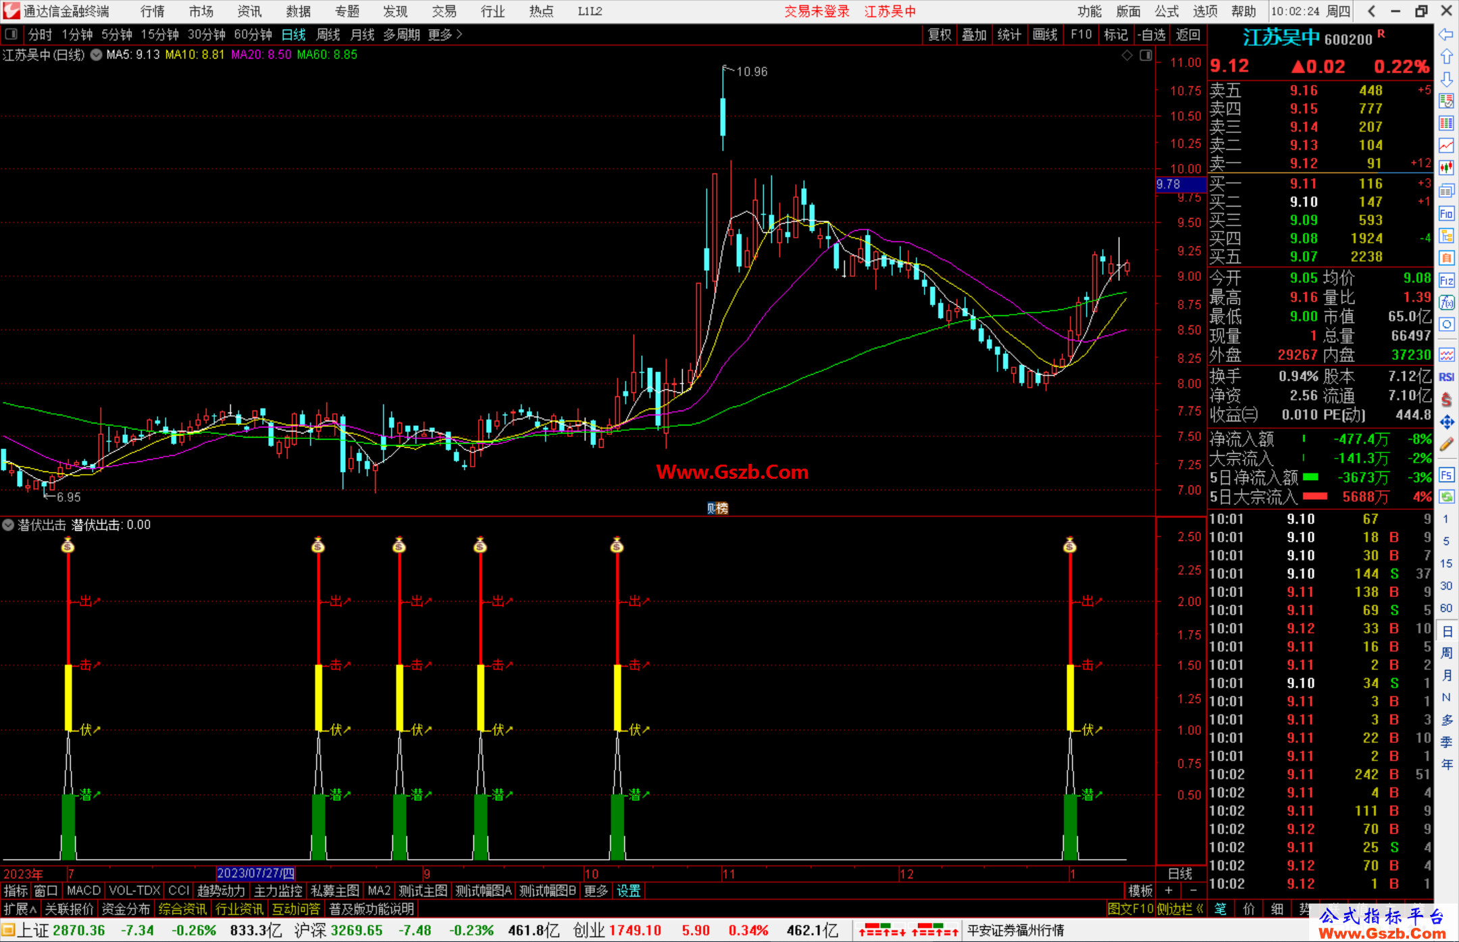This screenshot has height=942, width=1459.
Task: Open the 资金分布 tab
Action: pyautogui.click(x=126, y=909)
